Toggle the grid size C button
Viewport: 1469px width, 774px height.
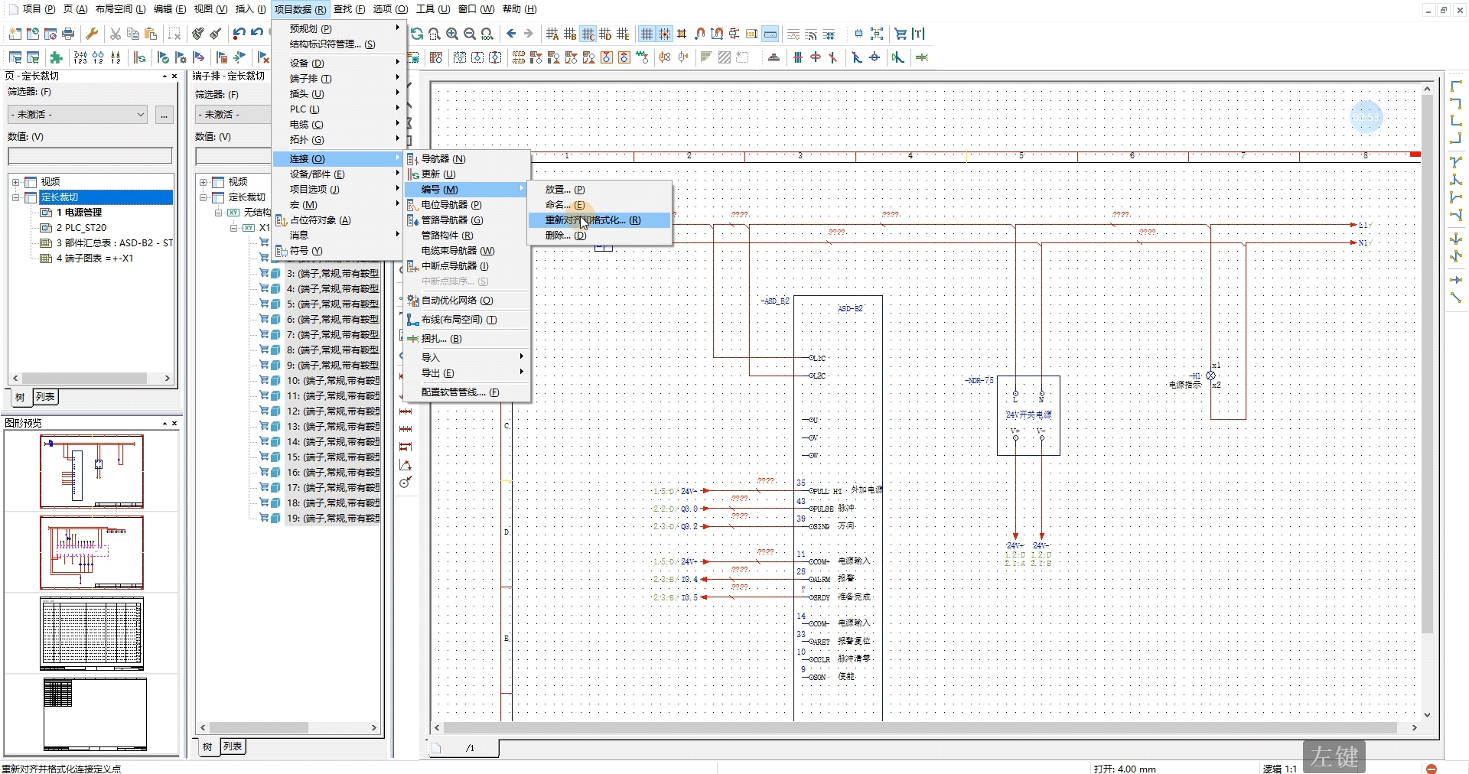(x=588, y=34)
